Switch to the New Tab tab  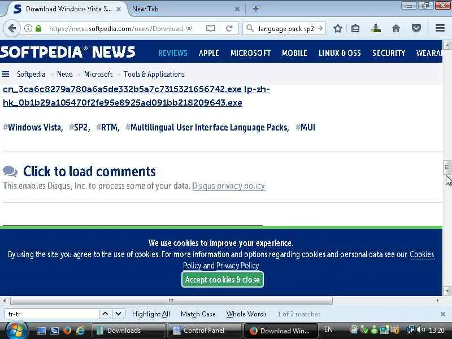click(x=185, y=9)
